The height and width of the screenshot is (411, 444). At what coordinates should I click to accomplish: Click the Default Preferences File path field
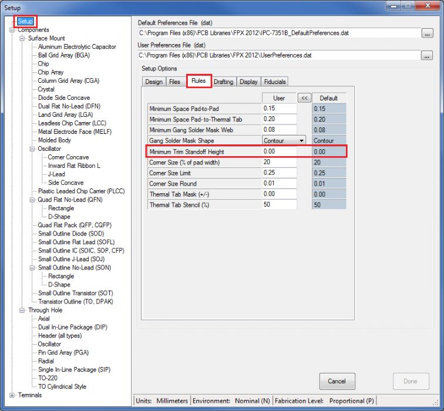tap(279, 33)
